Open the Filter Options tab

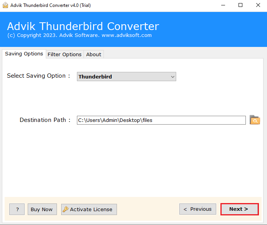click(65, 55)
